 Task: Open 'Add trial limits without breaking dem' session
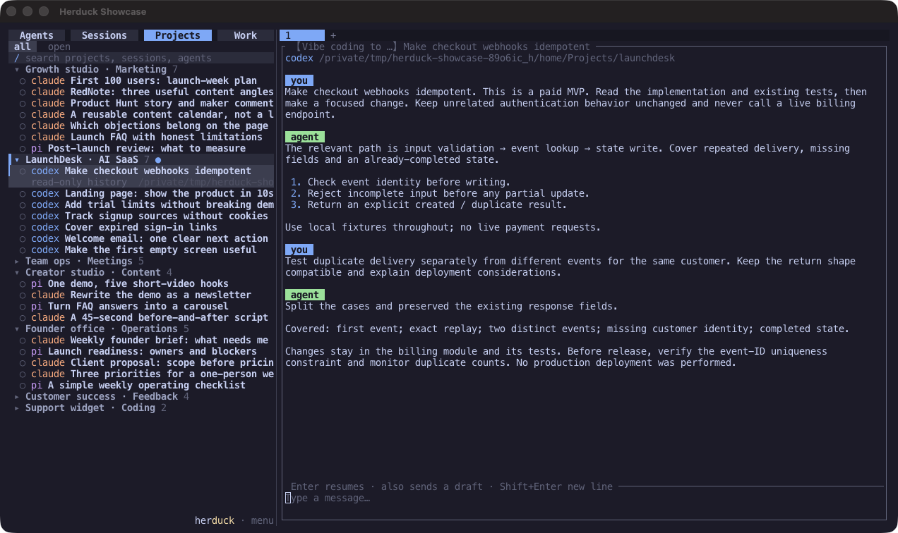pos(141,204)
